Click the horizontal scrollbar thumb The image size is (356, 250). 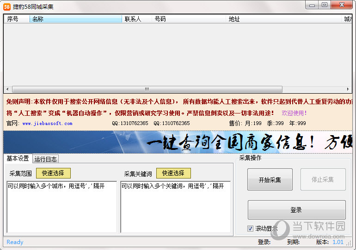[147, 89]
